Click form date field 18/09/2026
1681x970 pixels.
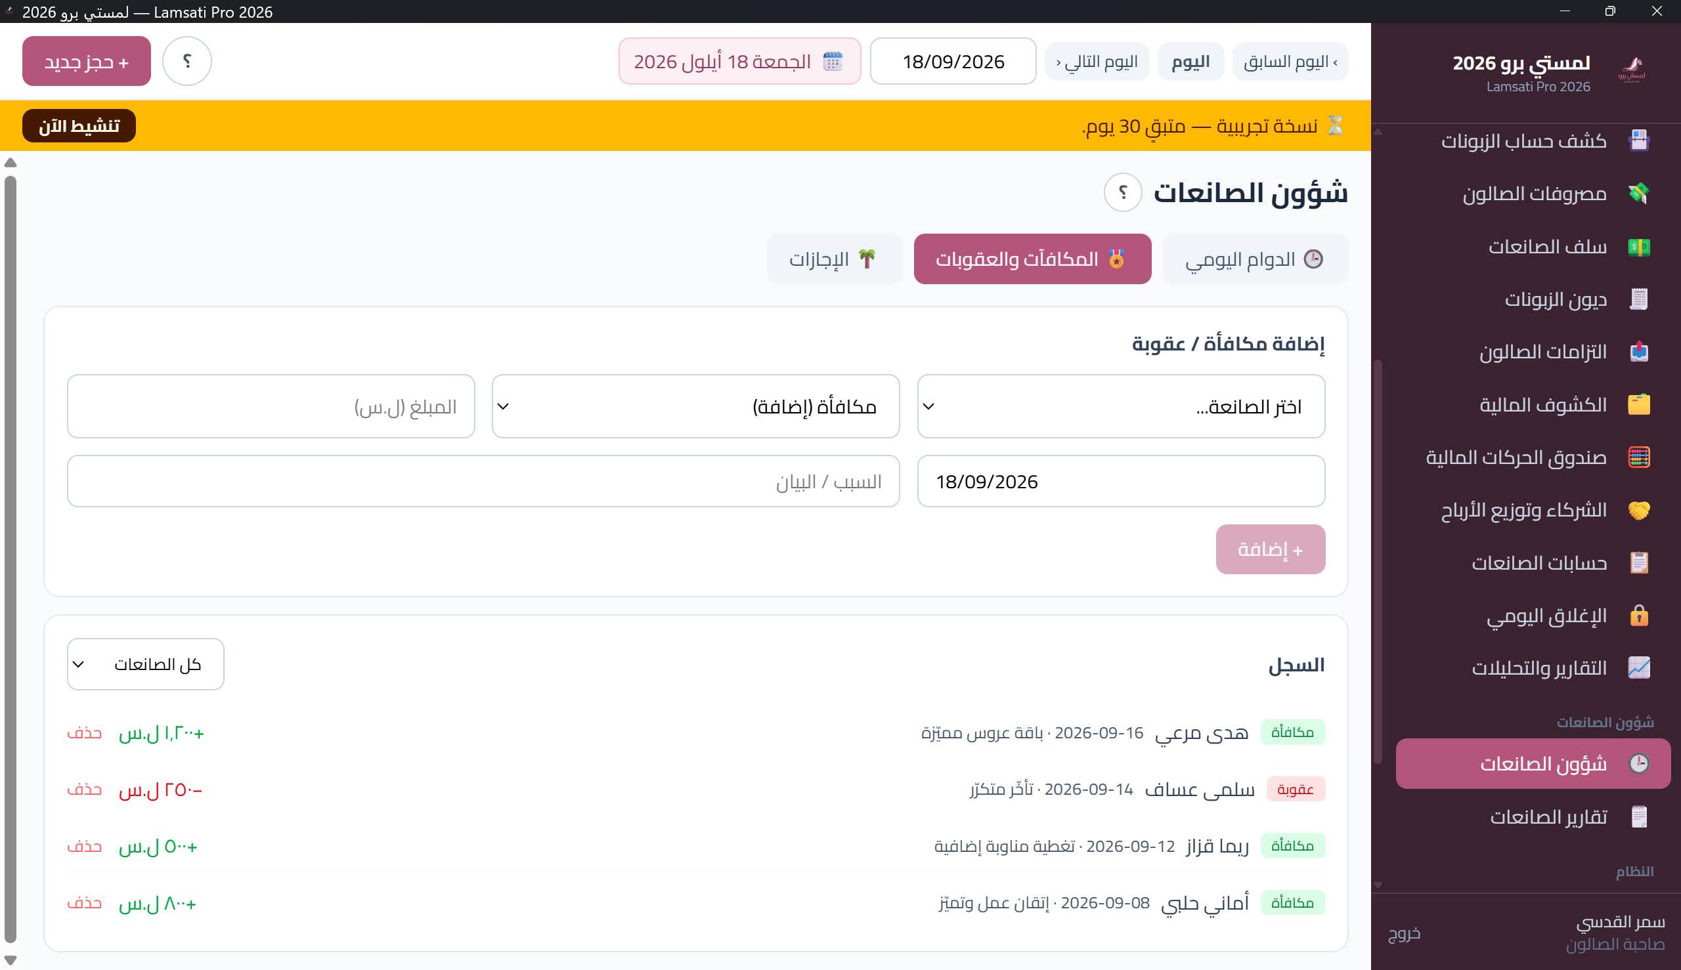pos(1120,481)
